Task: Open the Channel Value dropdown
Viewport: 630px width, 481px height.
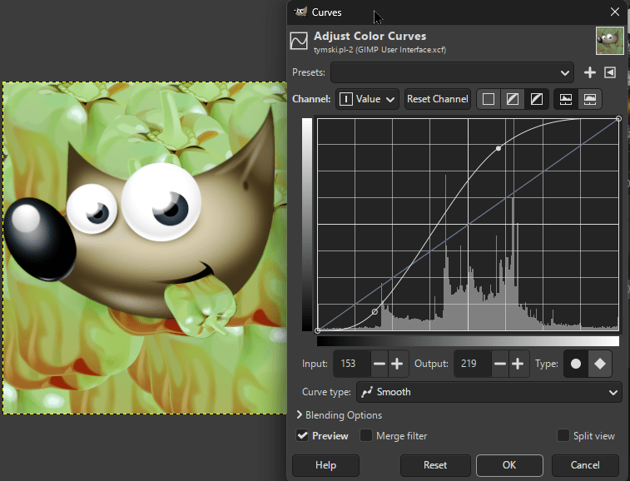Action: click(367, 99)
